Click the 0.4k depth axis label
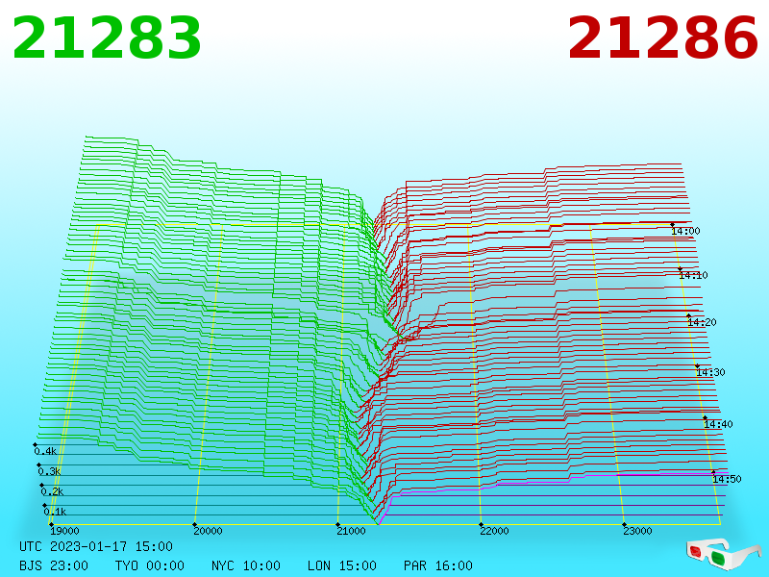769x577 pixels. [x=45, y=451]
